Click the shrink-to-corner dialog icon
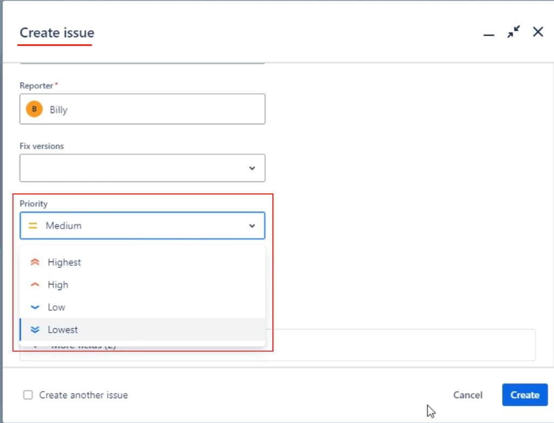The image size is (554, 423). point(512,32)
